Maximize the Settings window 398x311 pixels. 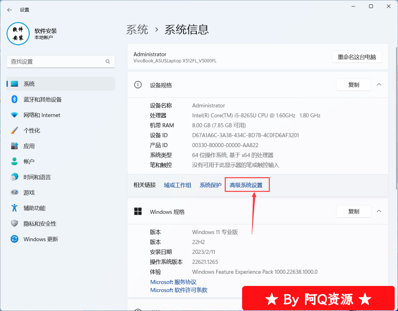(x=371, y=6)
